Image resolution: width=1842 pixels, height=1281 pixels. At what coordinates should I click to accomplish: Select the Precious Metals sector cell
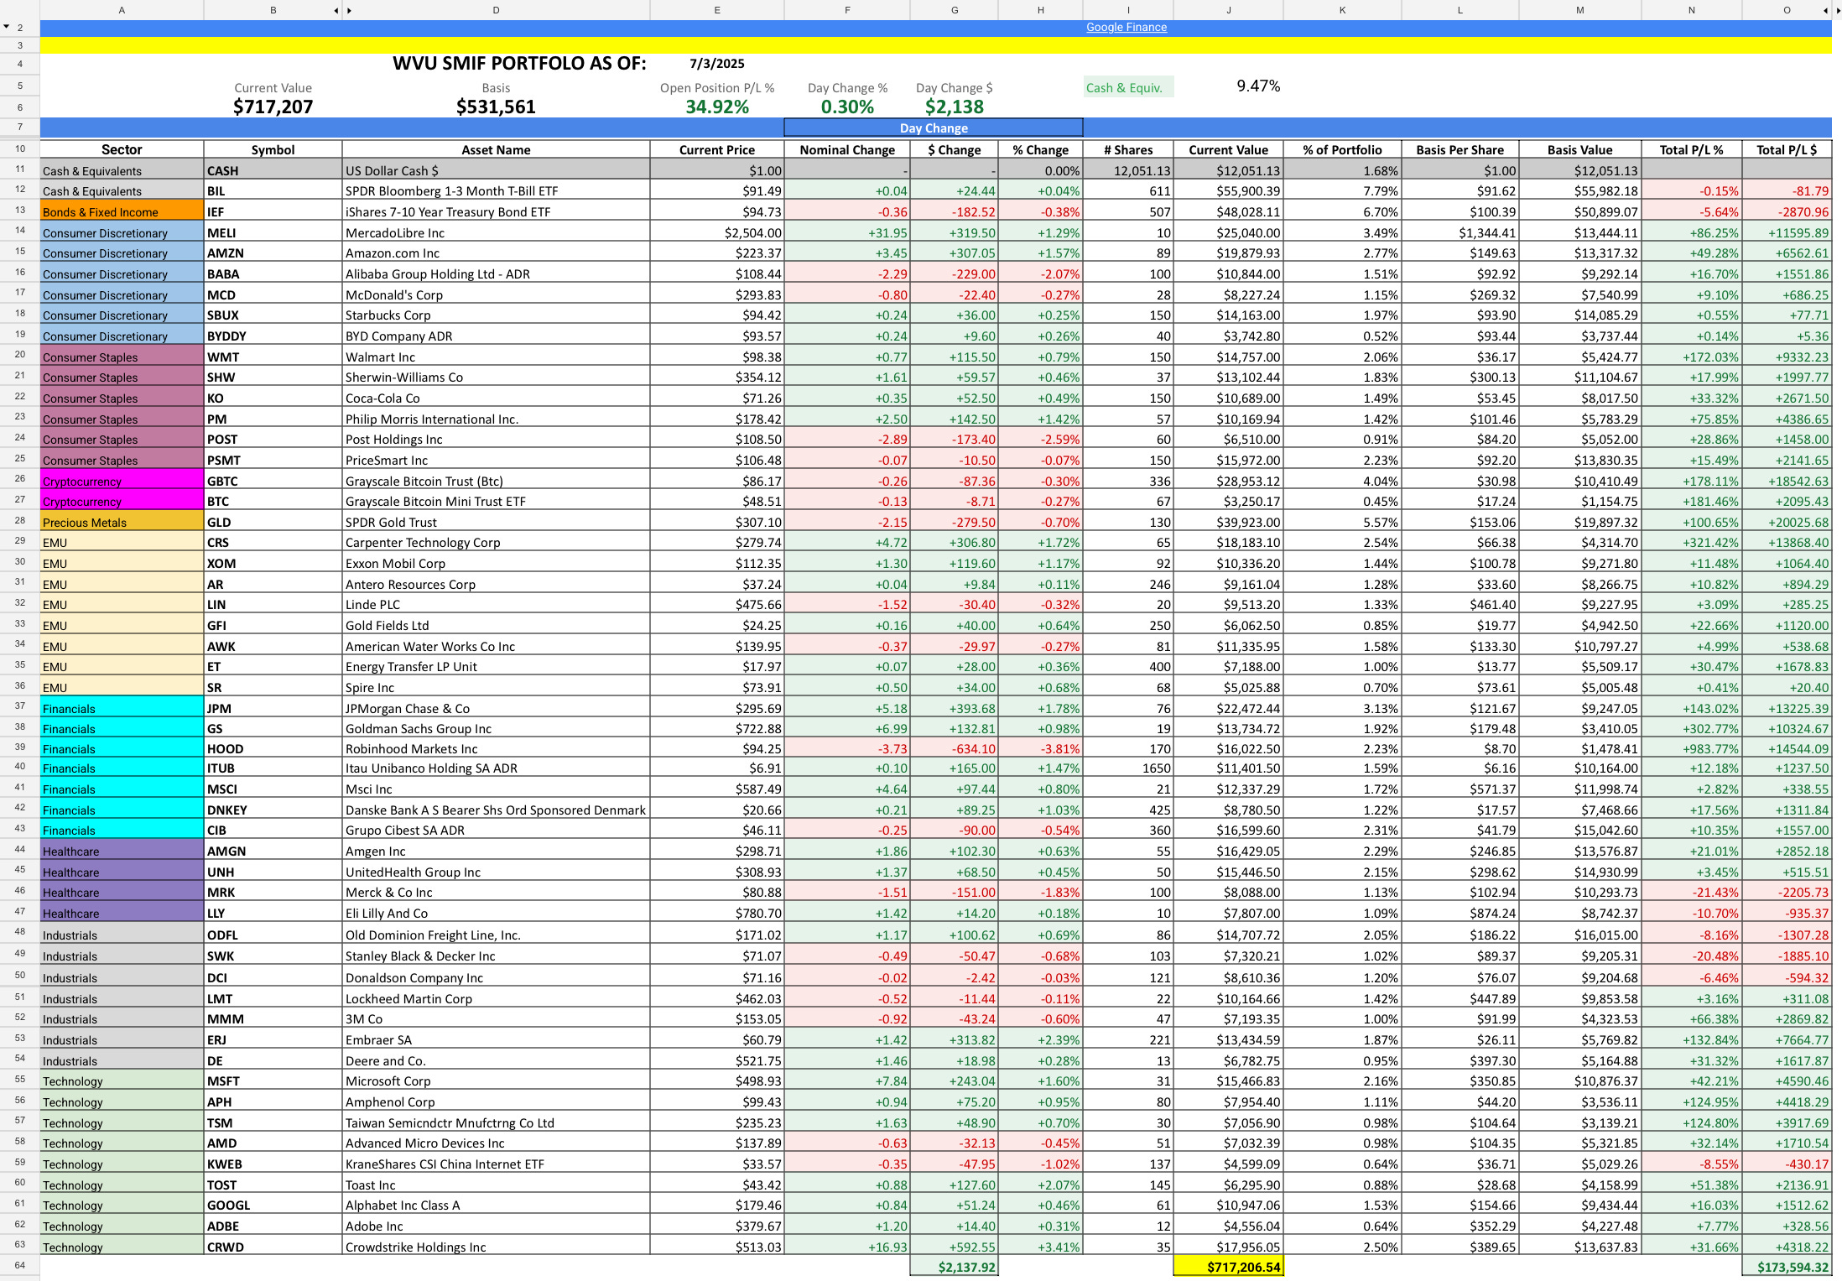pyautogui.click(x=122, y=522)
